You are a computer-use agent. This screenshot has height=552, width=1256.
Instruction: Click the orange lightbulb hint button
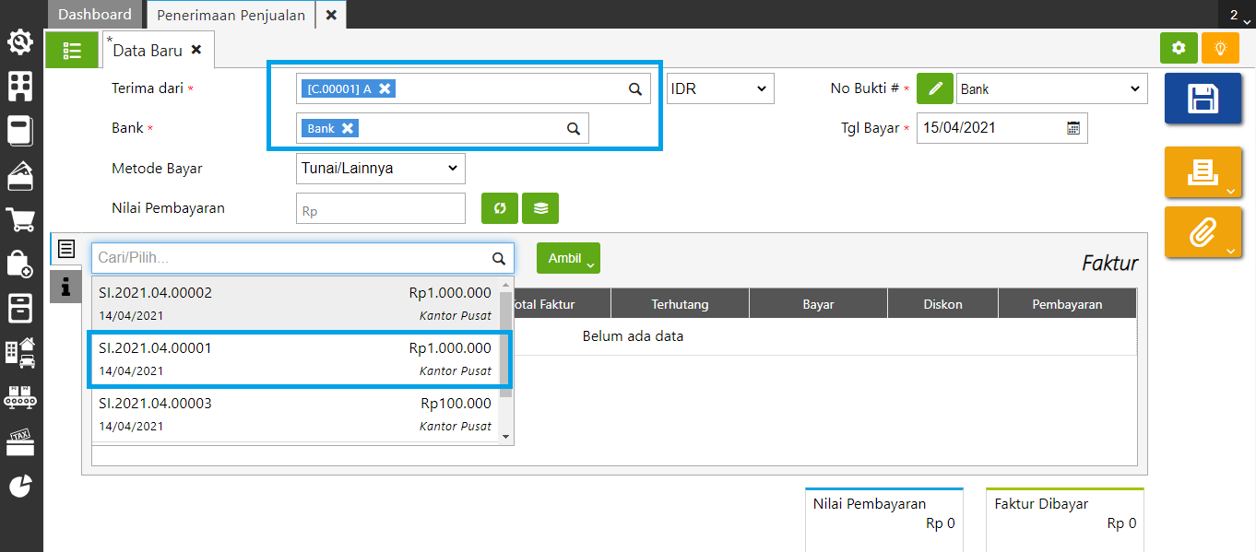(x=1220, y=48)
